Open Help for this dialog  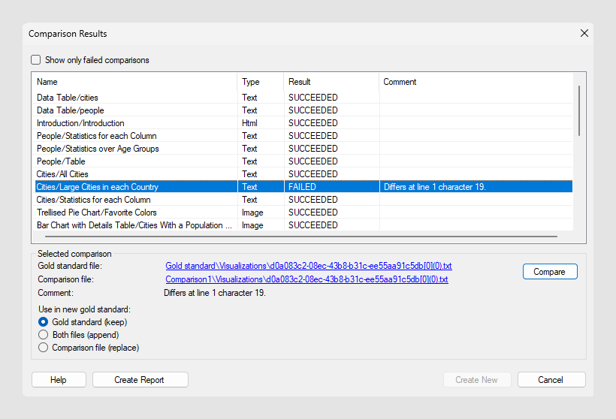coord(59,380)
